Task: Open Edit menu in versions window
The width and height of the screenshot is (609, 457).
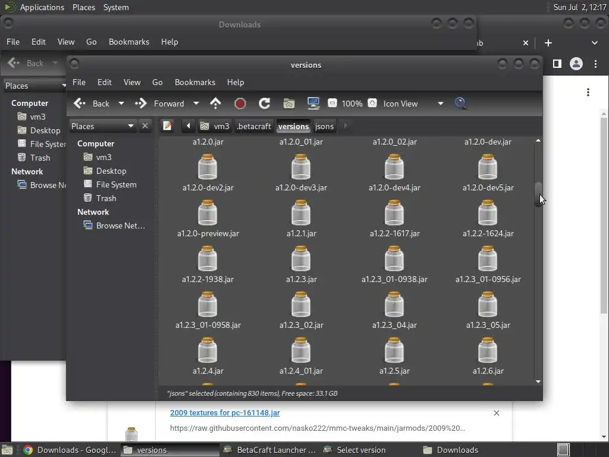Action: pos(105,82)
